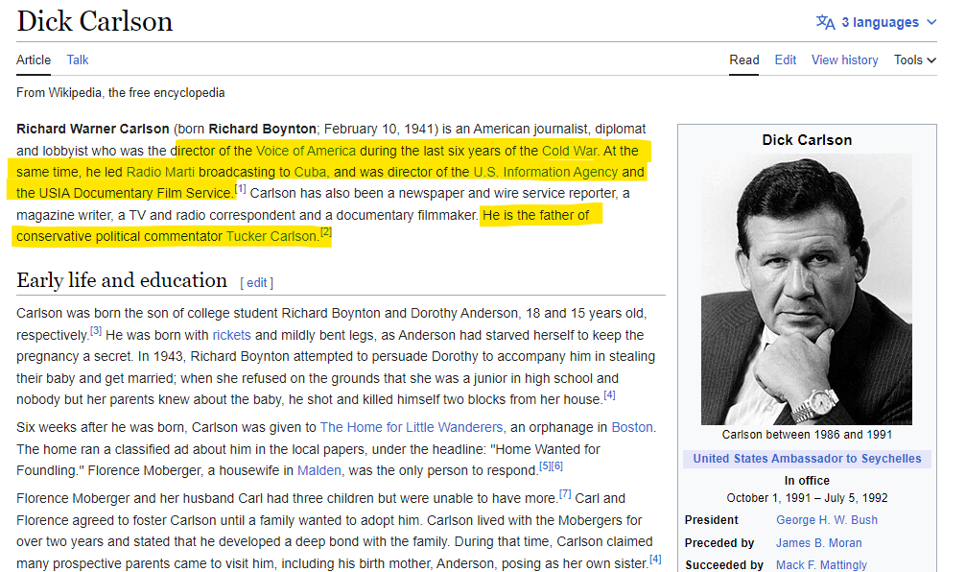Click the infobox title 'Dick Carlson'
Image resolution: width=966 pixels, height=572 pixels.
tap(807, 140)
